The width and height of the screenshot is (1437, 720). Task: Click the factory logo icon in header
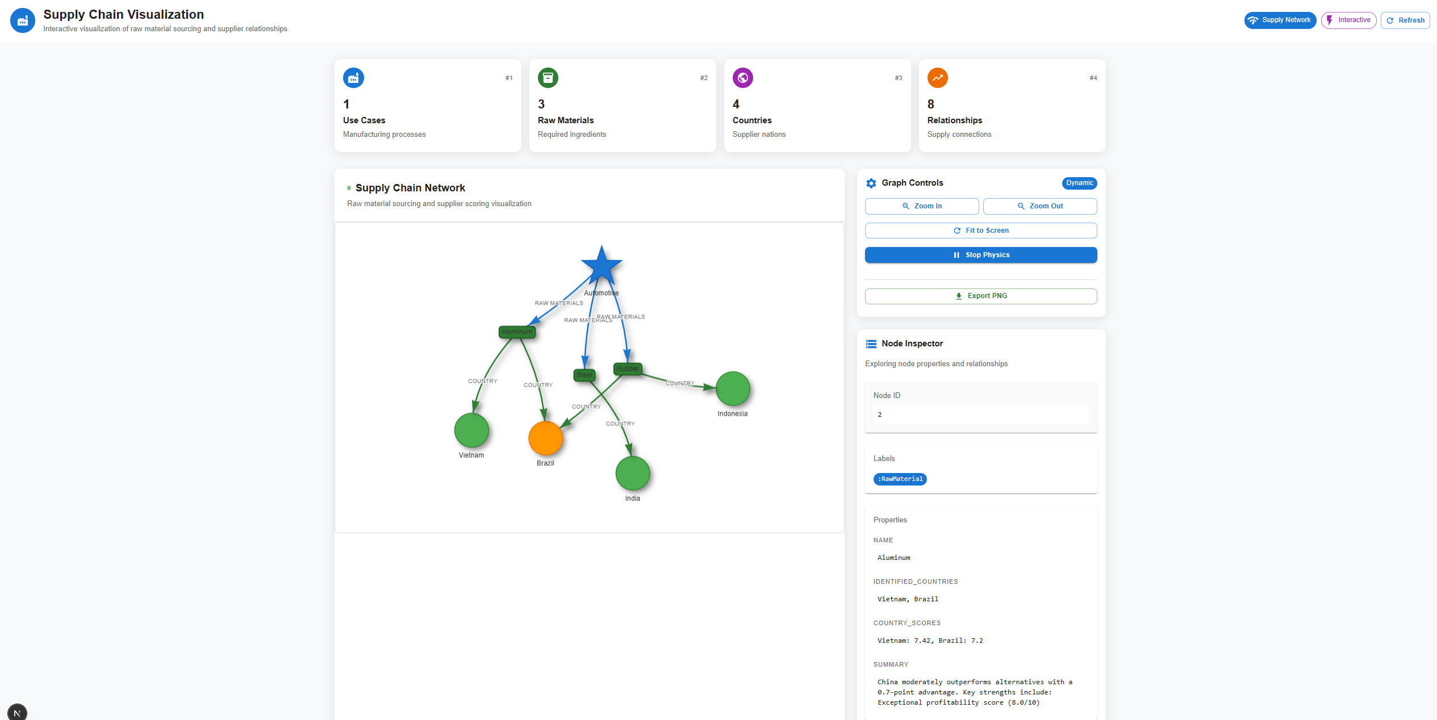coord(23,20)
